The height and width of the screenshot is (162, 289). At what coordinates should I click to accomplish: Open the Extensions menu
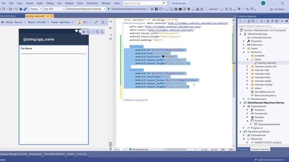point(92,3)
